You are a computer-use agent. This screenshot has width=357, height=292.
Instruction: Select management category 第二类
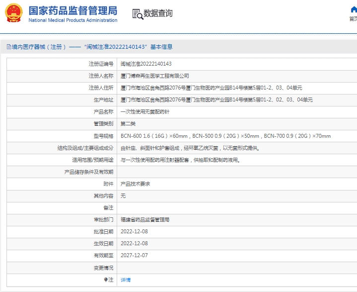pyautogui.click(x=128, y=124)
